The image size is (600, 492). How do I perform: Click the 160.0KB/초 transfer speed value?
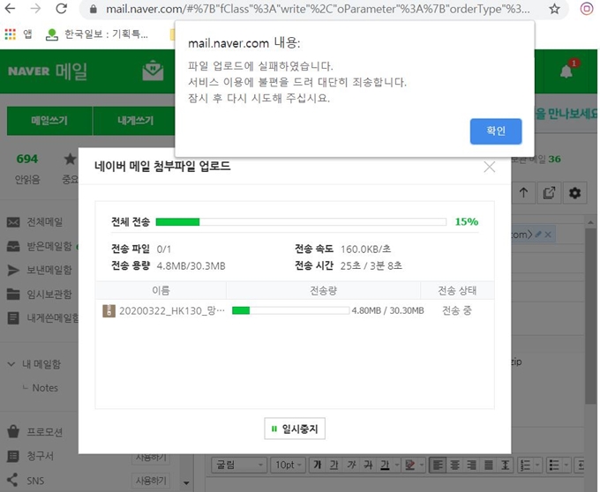click(x=366, y=249)
